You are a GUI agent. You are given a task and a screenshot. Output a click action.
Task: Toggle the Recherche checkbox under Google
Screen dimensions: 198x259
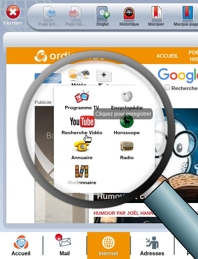coord(167,87)
